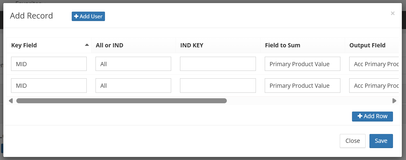Click the Output Field column header

click(x=367, y=45)
